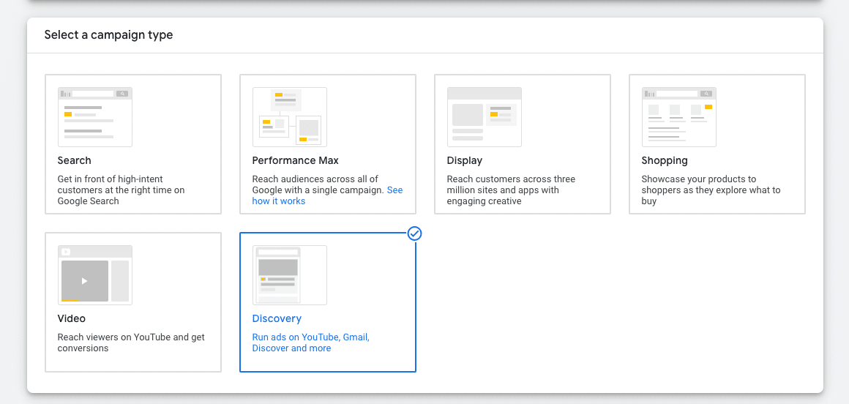Choose the Performance Max title
849x404 pixels.
[x=296, y=160]
